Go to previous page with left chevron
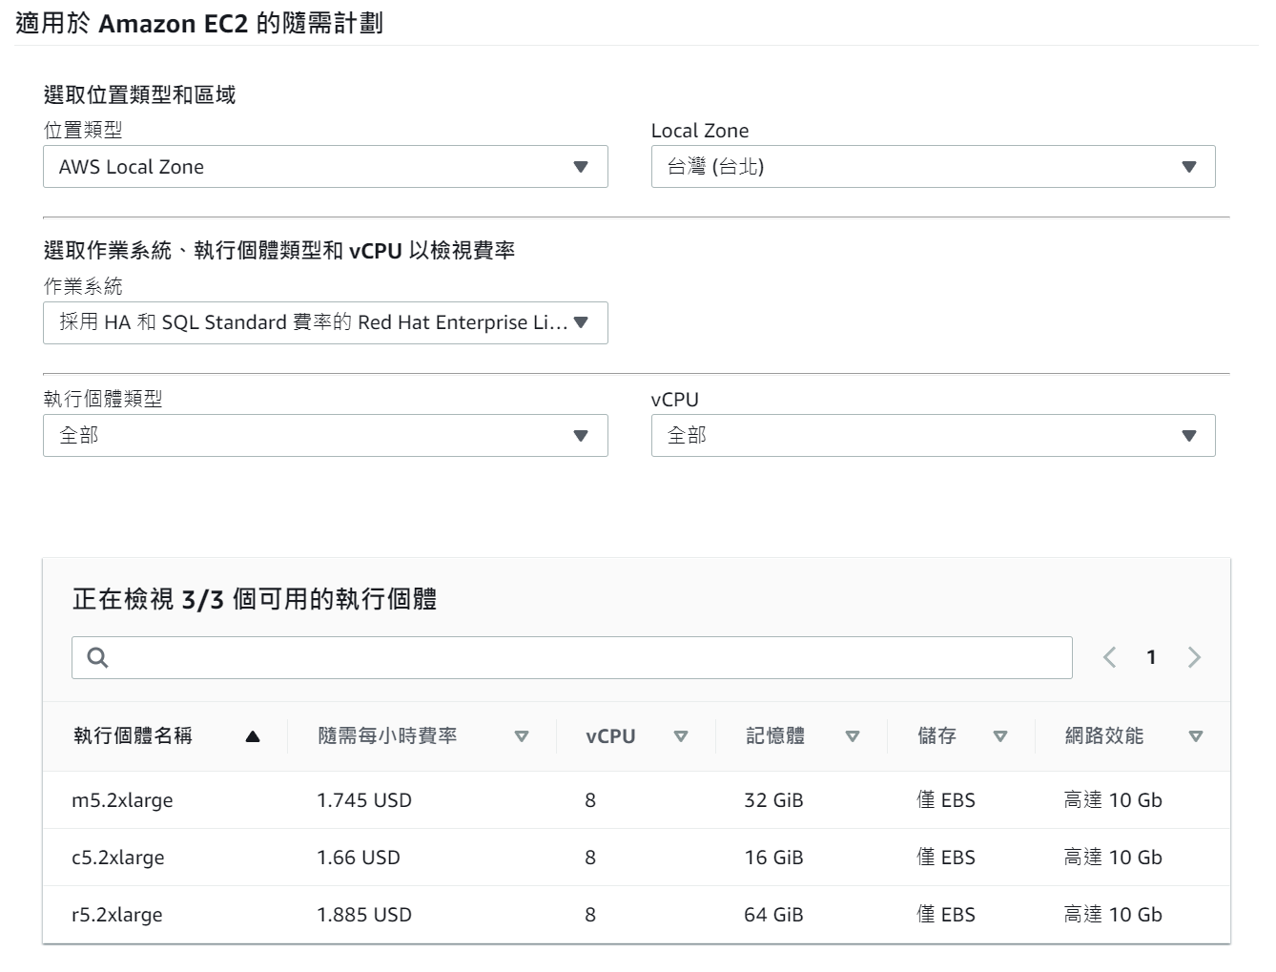 tap(1109, 657)
